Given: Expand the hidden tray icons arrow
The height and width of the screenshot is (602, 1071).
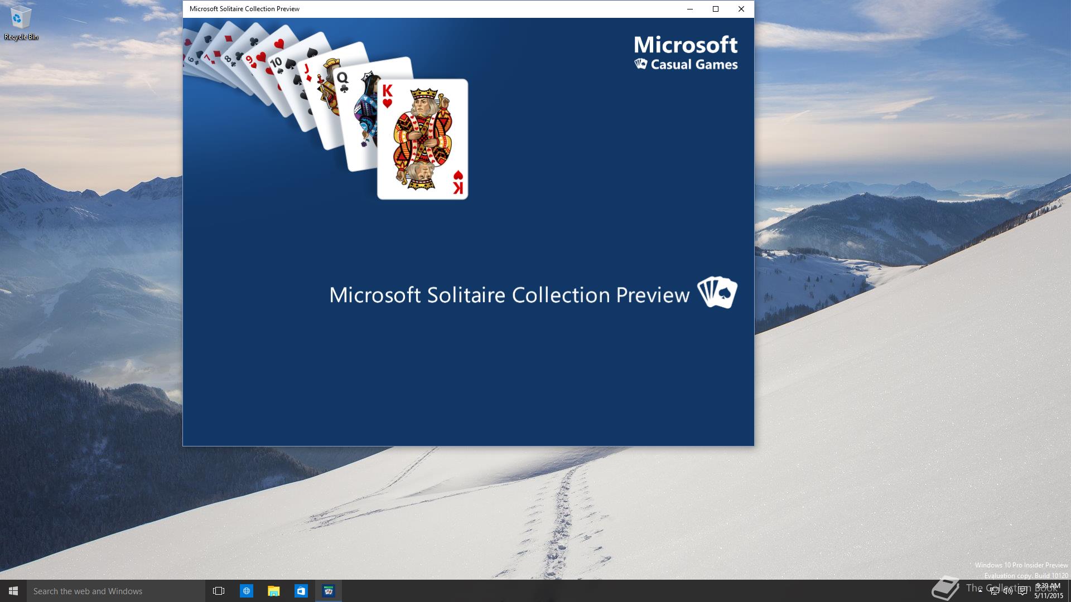Looking at the screenshot, I should coord(980,591).
